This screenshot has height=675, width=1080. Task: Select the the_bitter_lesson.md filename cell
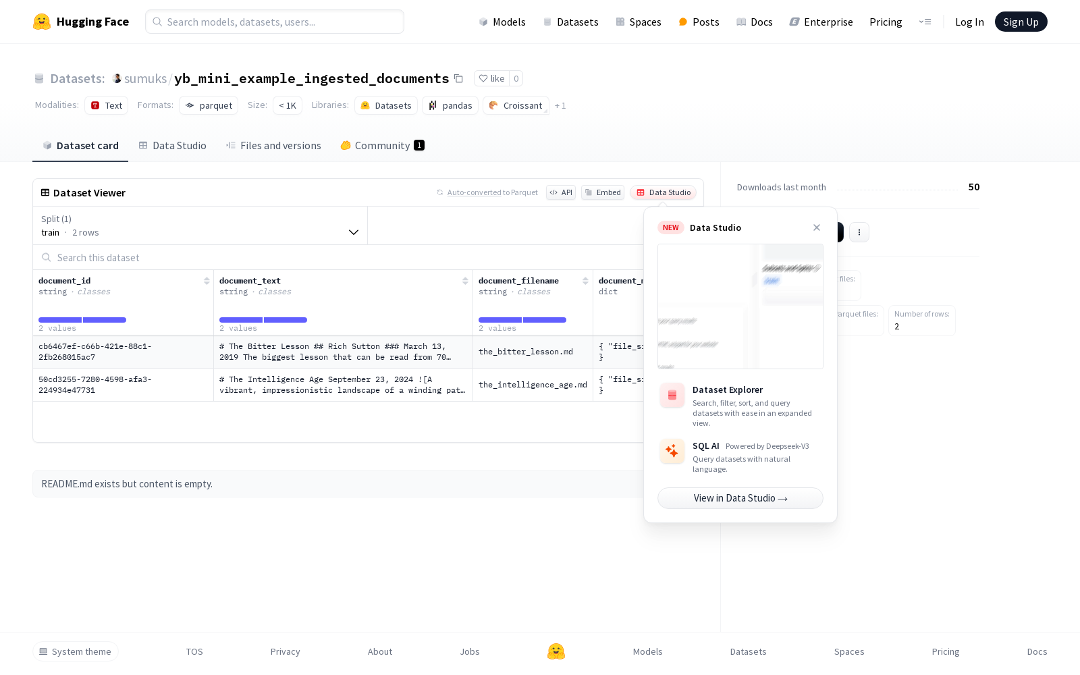point(533,352)
